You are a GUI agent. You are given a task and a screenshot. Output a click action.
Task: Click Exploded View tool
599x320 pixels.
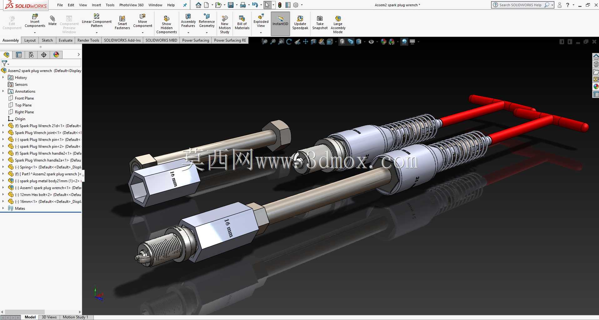pyautogui.click(x=261, y=21)
